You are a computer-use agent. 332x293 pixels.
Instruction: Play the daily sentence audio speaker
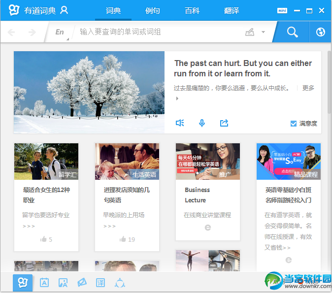[x=180, y=123]
